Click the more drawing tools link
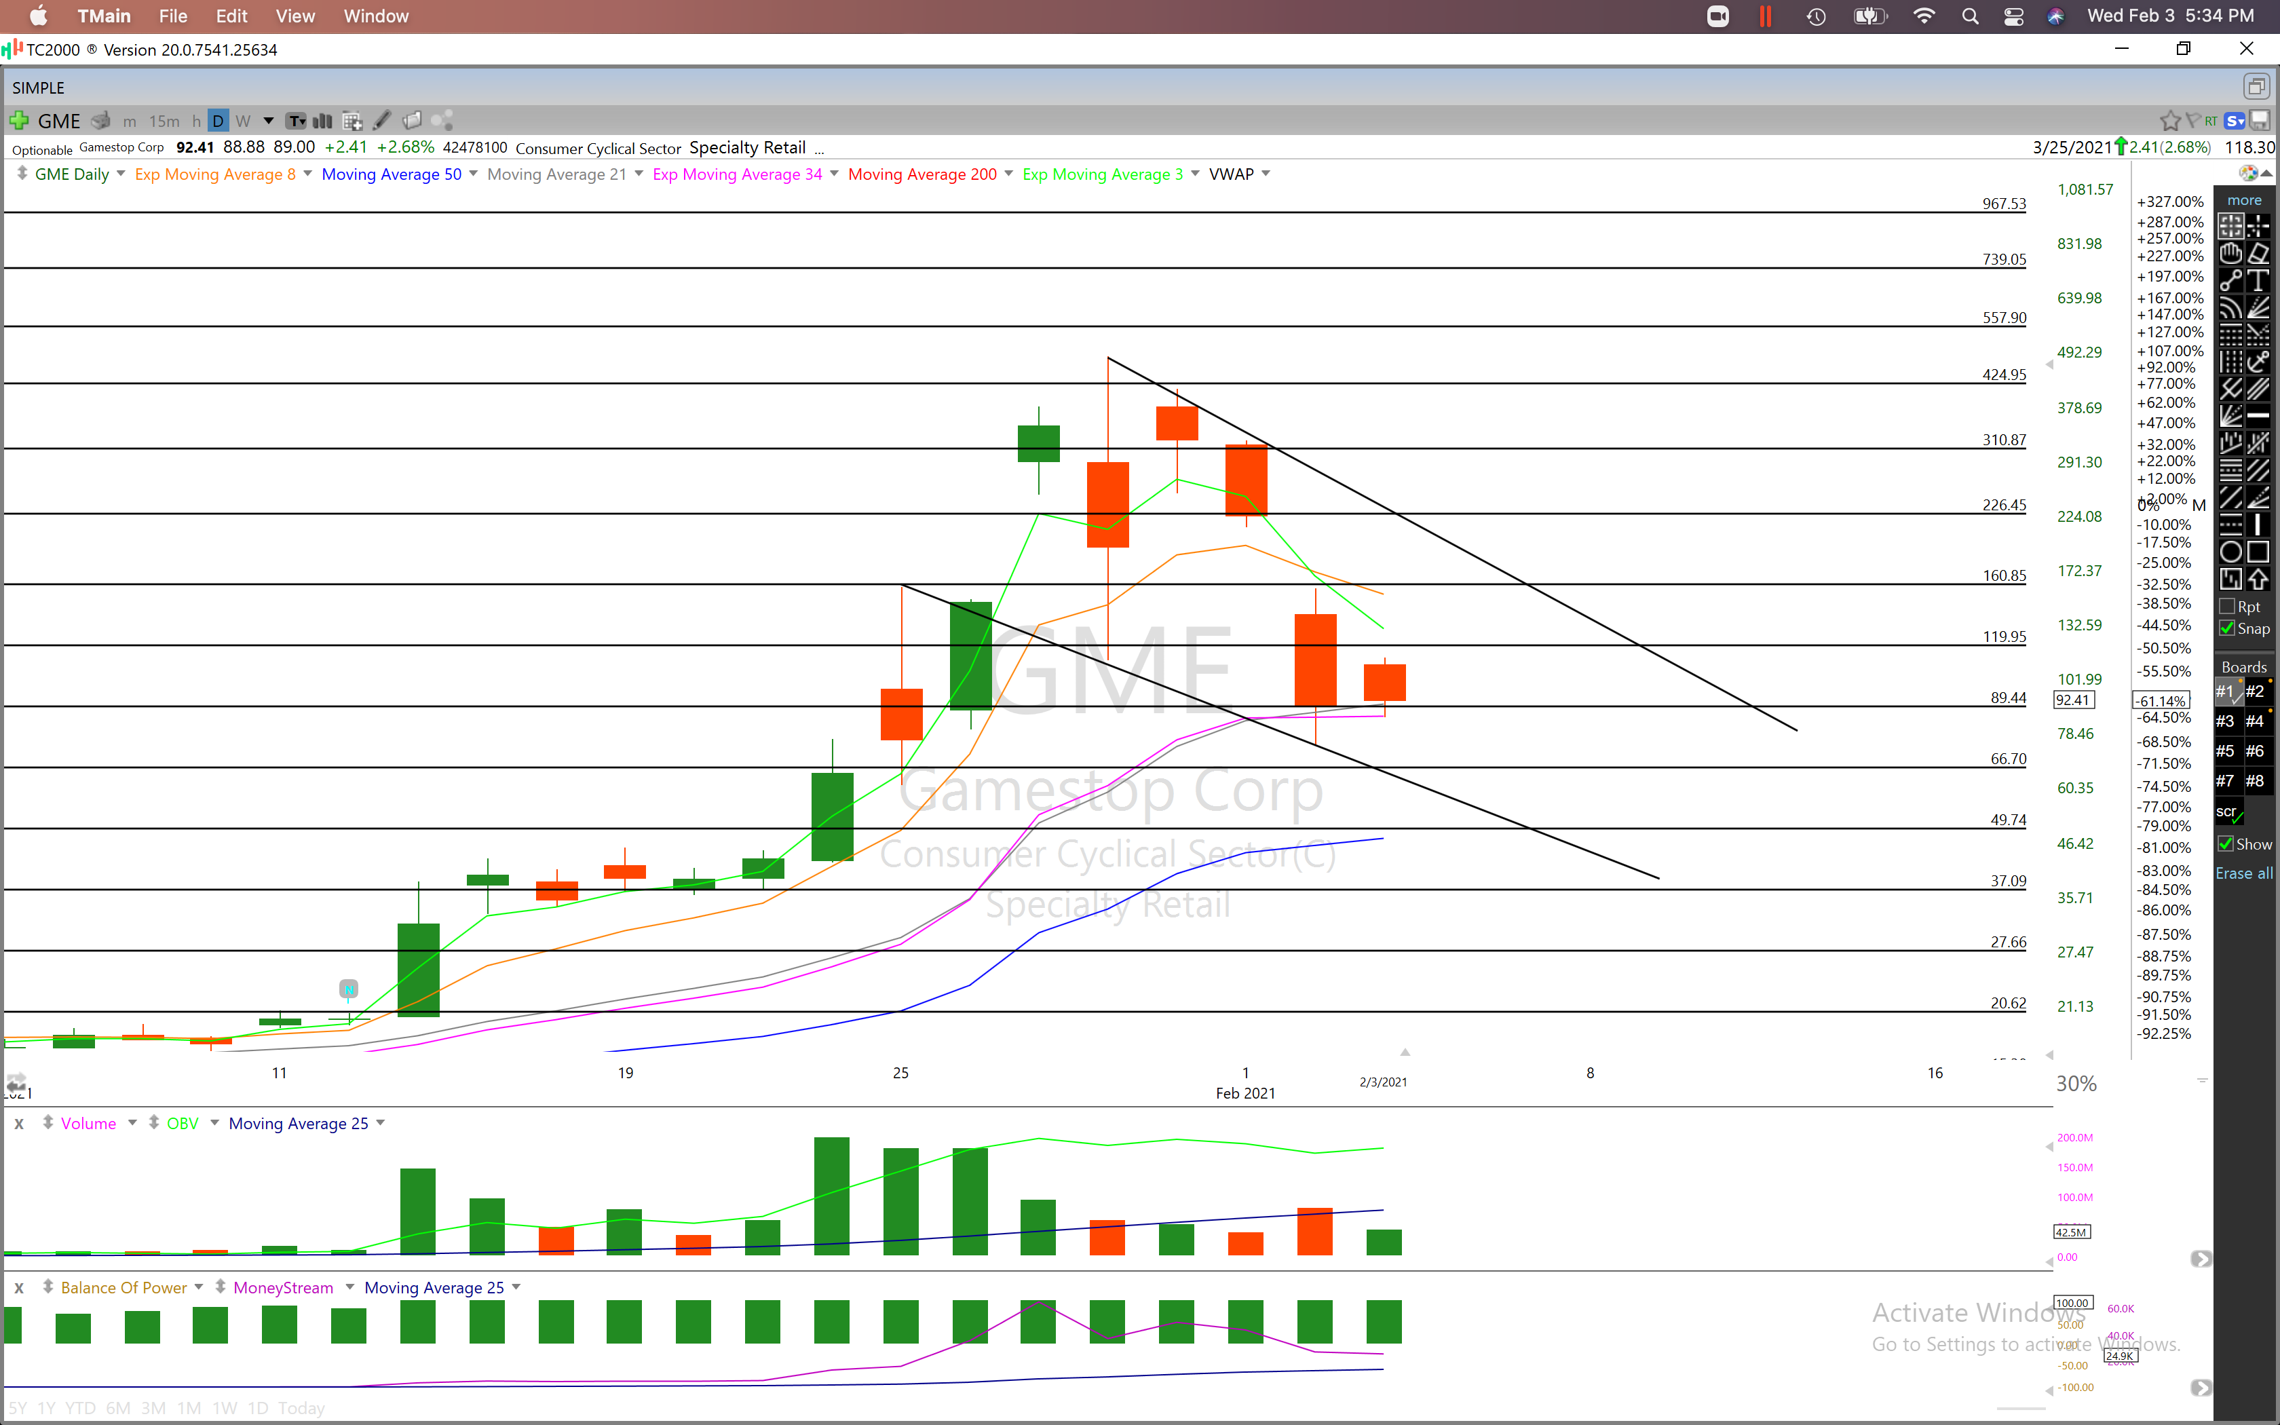The width and height of the screenshot is (2280, 1425). [2244, 199]
